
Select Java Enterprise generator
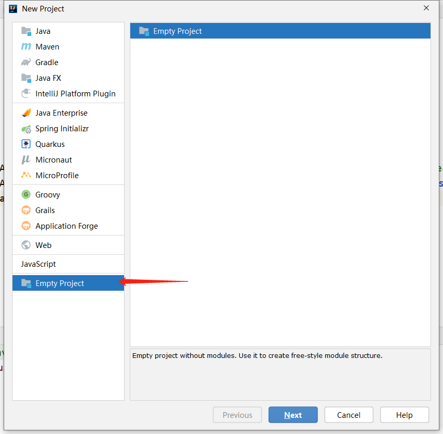point(68,113)
